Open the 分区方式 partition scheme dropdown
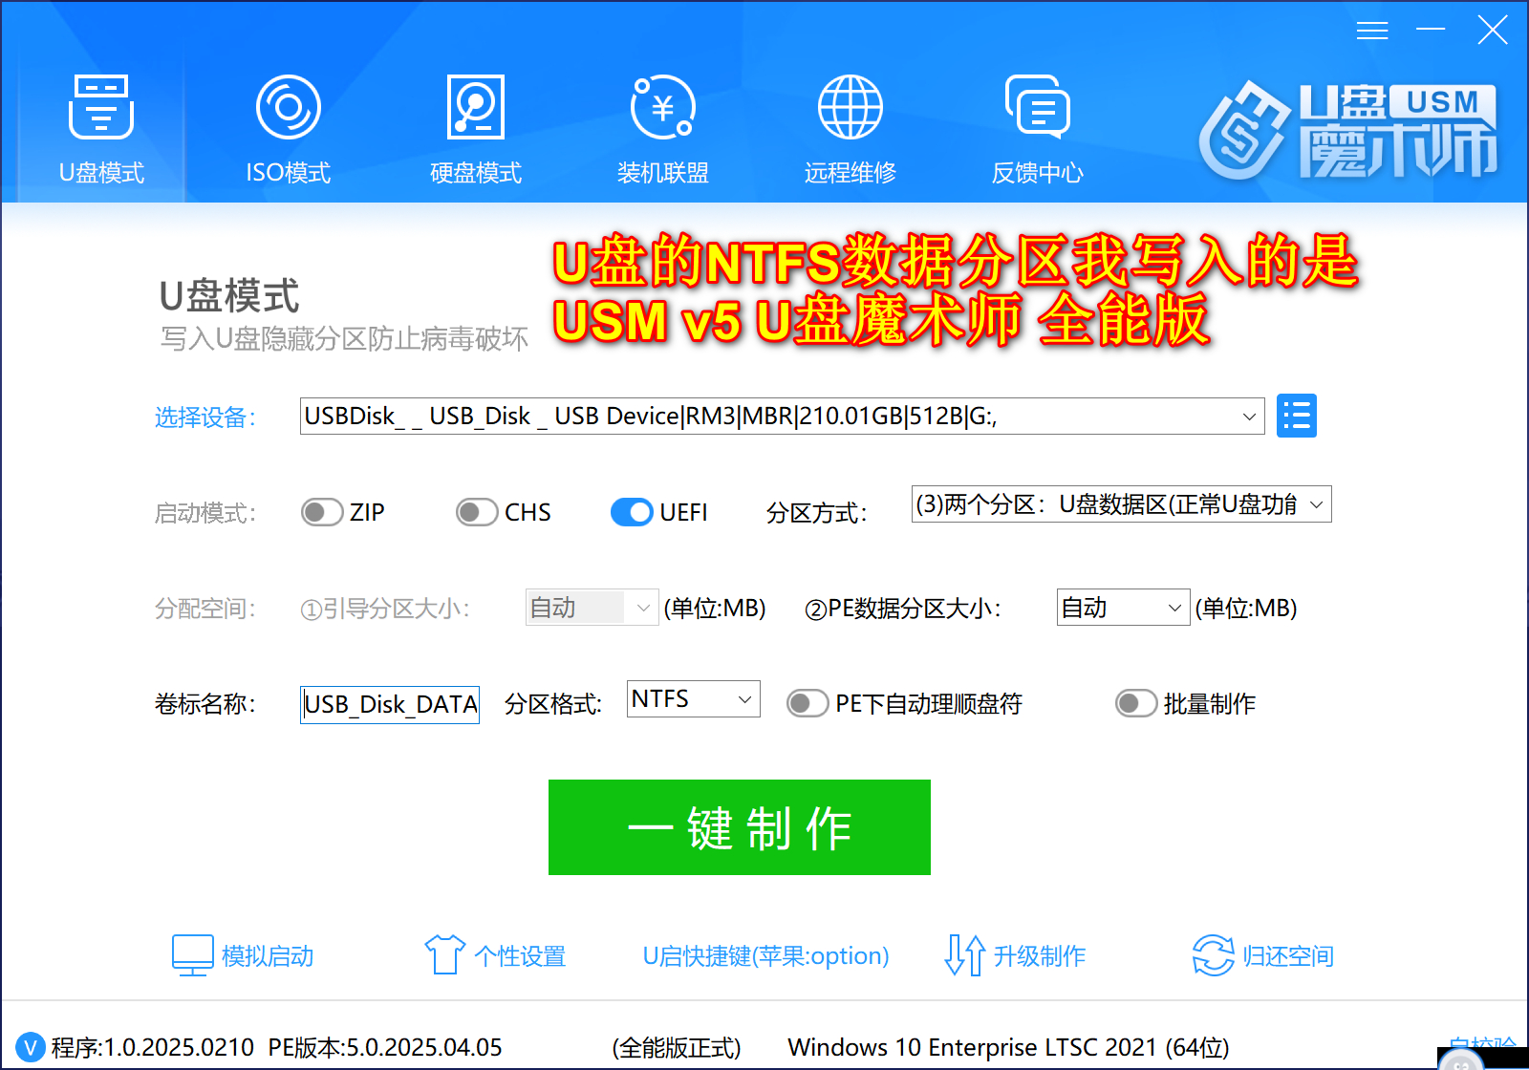The height and width of the screenshot is (1070, 1529). pos(1121,504)
